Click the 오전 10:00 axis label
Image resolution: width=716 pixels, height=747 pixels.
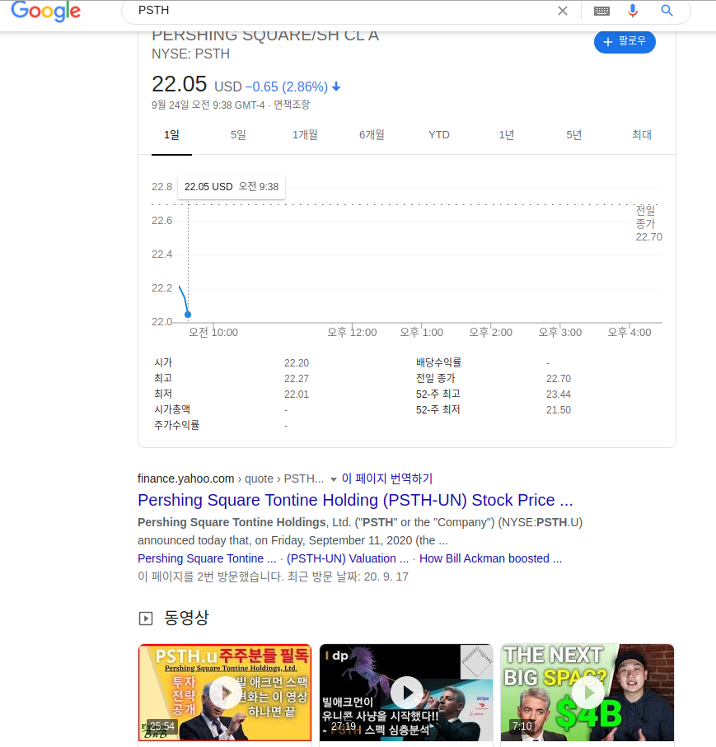tap(213, 333)
